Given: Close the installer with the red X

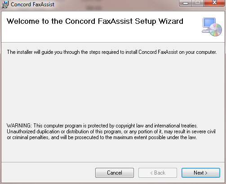Looking at the screenshot, I should pos(214,3).
